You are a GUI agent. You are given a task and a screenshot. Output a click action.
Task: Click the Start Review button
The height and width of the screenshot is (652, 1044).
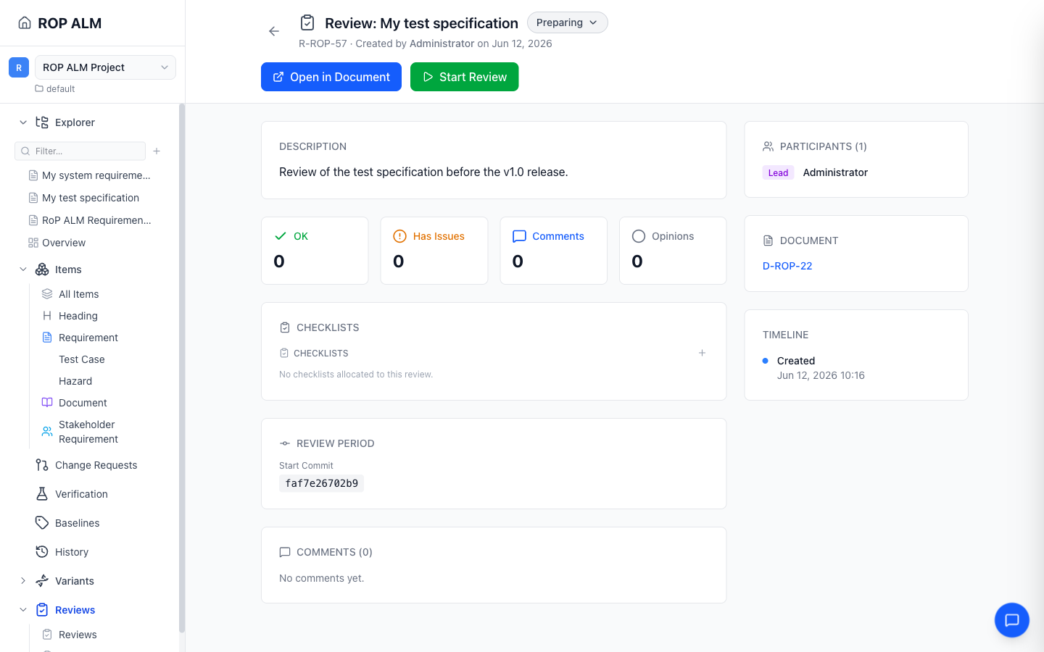coord(465,77)
